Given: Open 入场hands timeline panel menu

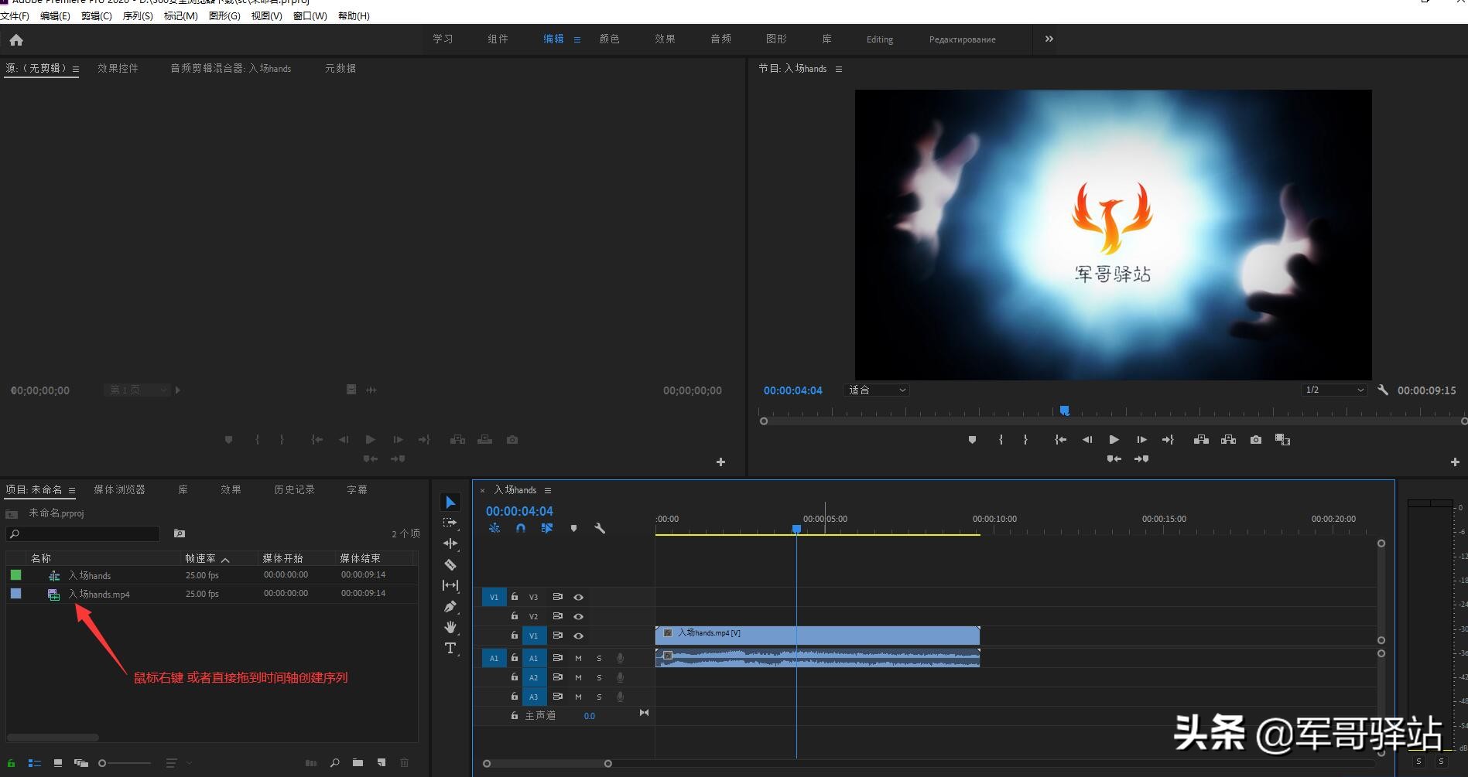Looking at the screenshot, I should (x=548, y=490).
